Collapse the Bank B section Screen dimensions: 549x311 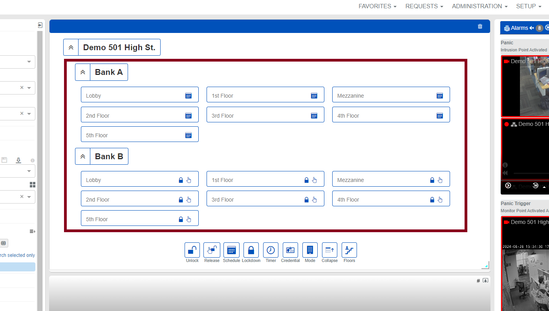tap(83, 156)
